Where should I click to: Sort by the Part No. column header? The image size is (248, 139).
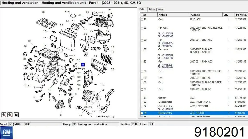coord(241,15)
